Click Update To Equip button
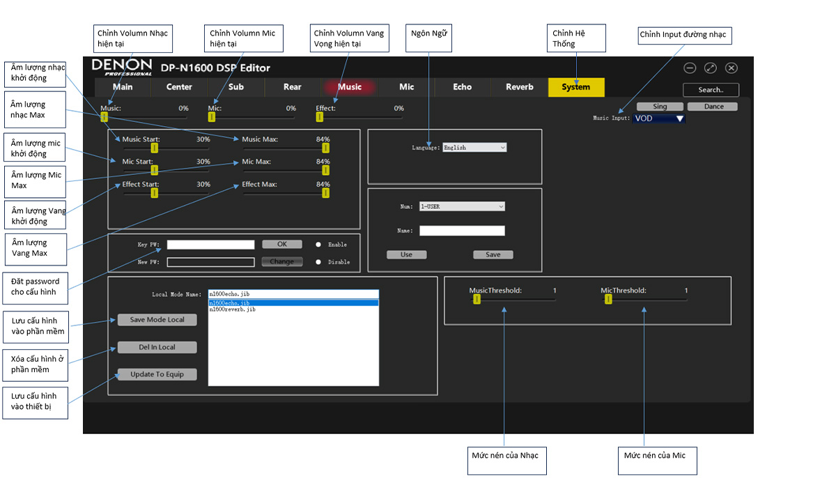Image resolution: width=836 pixels, height=478 pixels. 157,374
